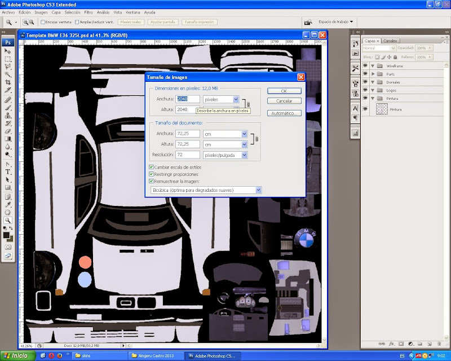Hide the Pintura layer group
Viewport: 451px width, 361px height.
point(365,98)
